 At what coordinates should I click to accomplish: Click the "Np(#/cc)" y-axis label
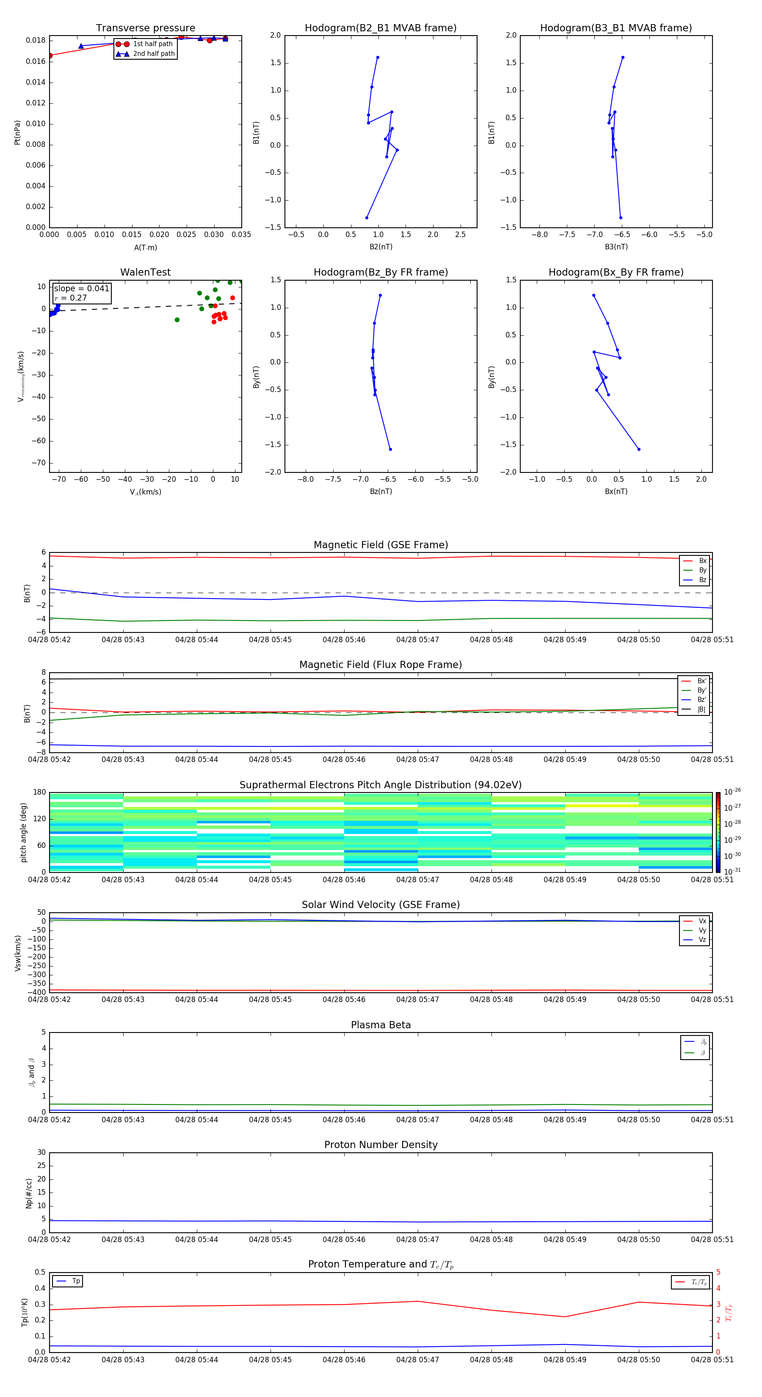tap(29, 1193)
